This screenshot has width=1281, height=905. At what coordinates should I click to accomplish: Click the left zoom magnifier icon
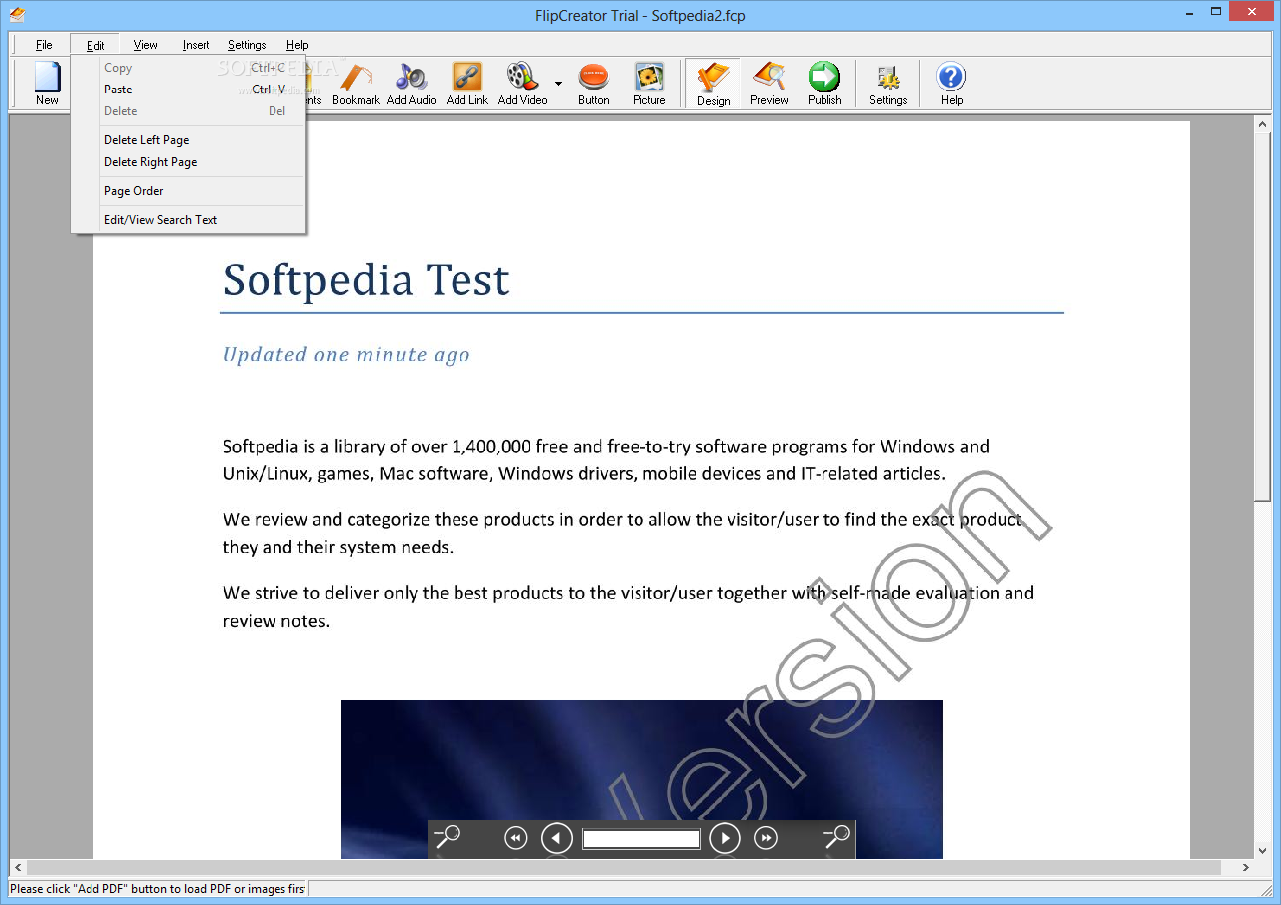pos(448,838)
